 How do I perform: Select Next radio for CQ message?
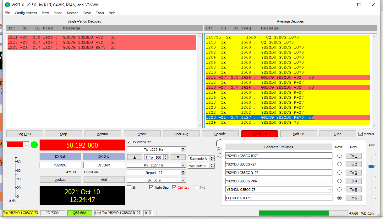pyautogui.click(x=339, y=198)
